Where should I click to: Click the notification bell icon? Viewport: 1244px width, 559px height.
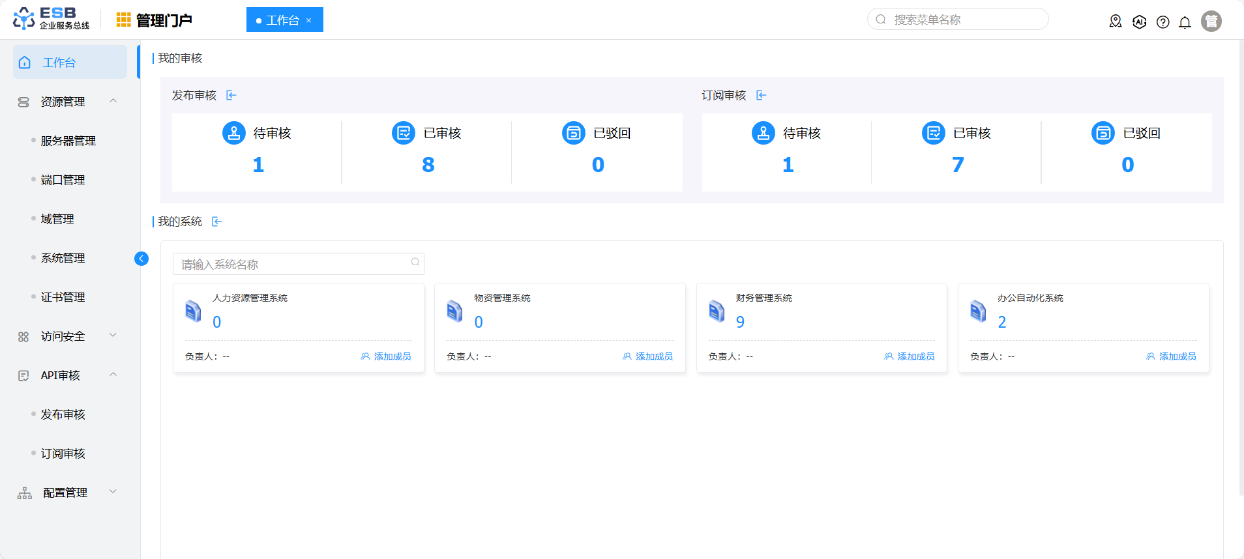1185,22
